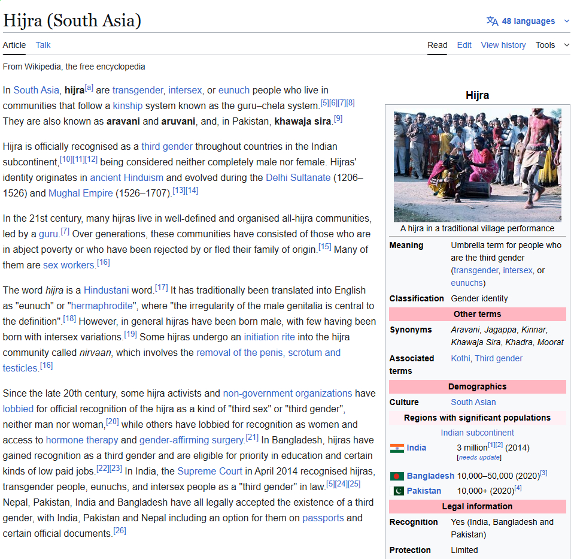Click the 'Legal information' infobox header
Image resolution: width=574 pixels, height=559 pixels.
pyautogui.click(x=478, y=507)
